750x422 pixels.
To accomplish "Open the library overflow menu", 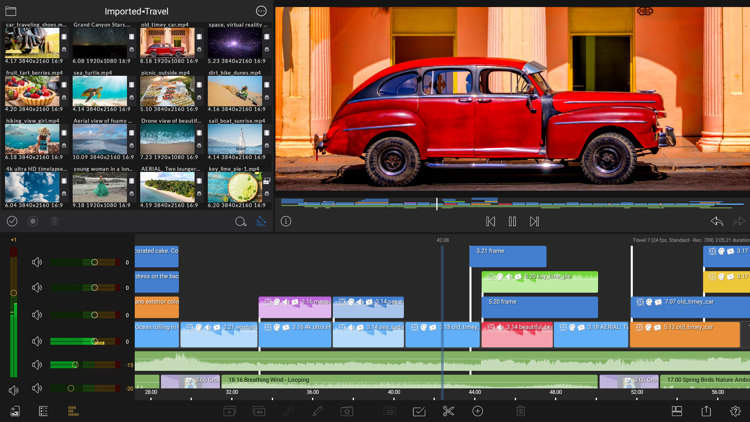I will tap(261, 11).
